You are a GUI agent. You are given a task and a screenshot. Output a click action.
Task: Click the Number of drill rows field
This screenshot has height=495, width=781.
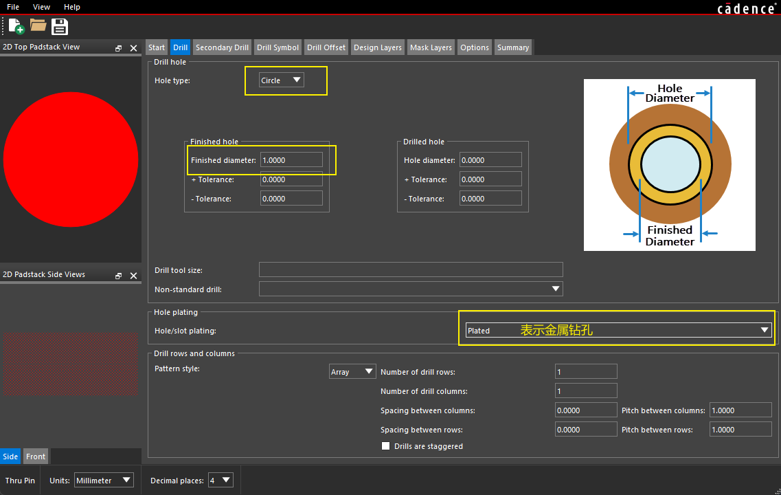[x=586, y=372]
